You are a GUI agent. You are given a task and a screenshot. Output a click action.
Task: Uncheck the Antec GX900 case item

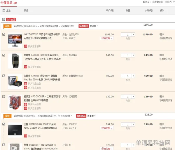click(x=4, y=55)
